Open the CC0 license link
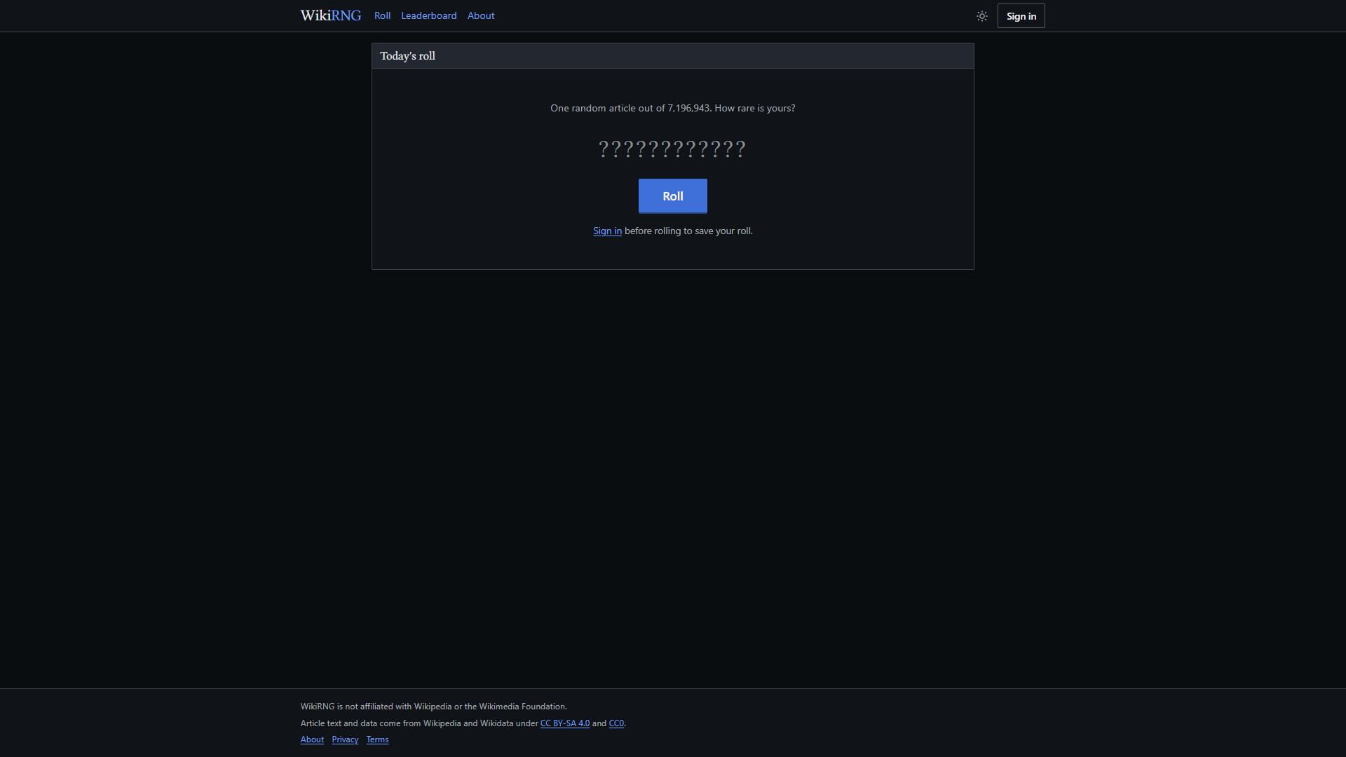Image resolution: width=1346 pixels, height=757 pixels. (616, 723)
